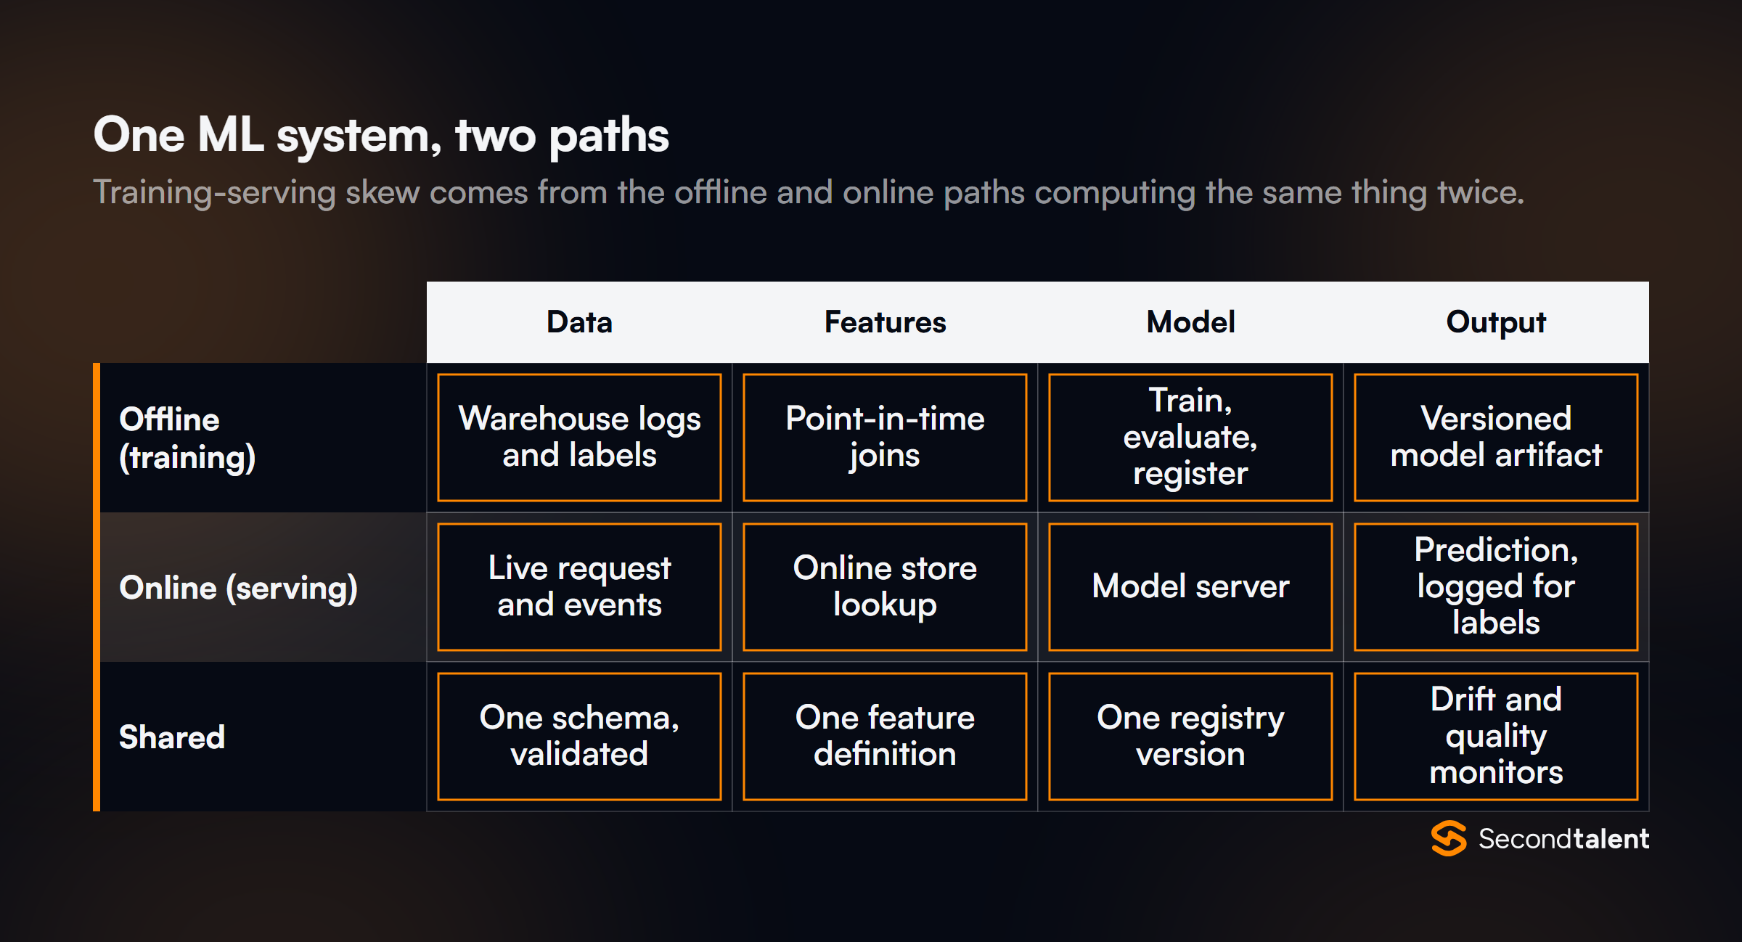Click the 'Online store lookup' cell
Image resolution: width=1742 pixels, height=942 pixels.
click(x=885, y=587)
